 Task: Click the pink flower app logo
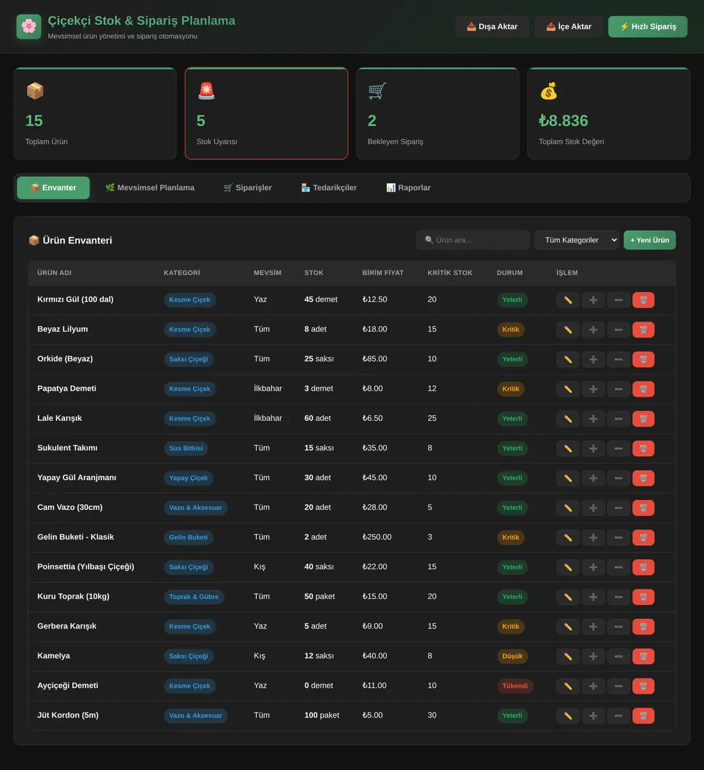[29, 26]
